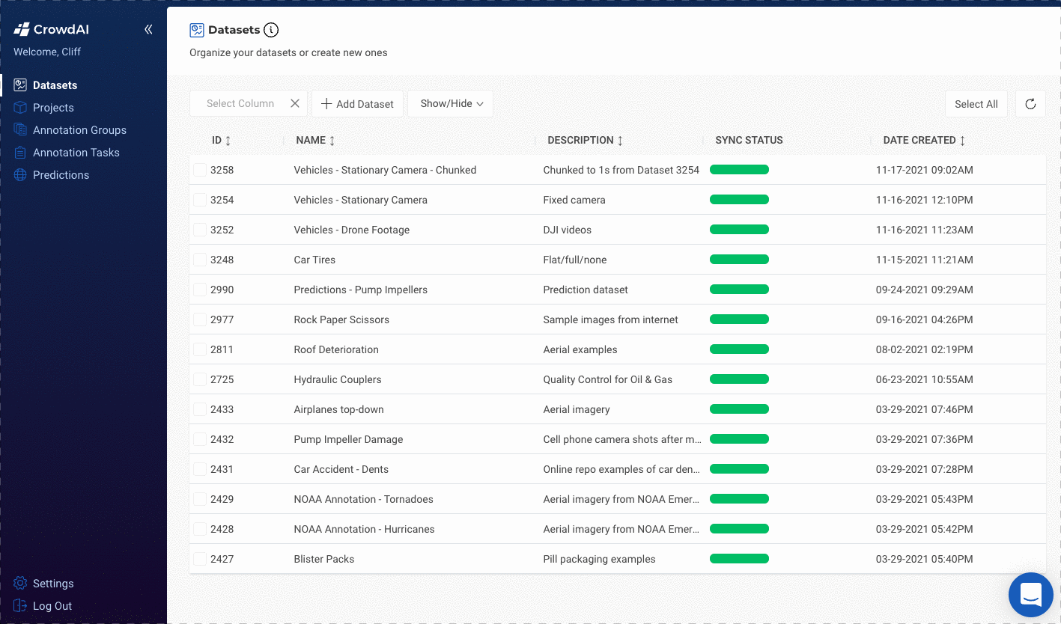Open the chat support bubble
Viewport: 1061px width, 624px height.
[x=1030, y=595]
